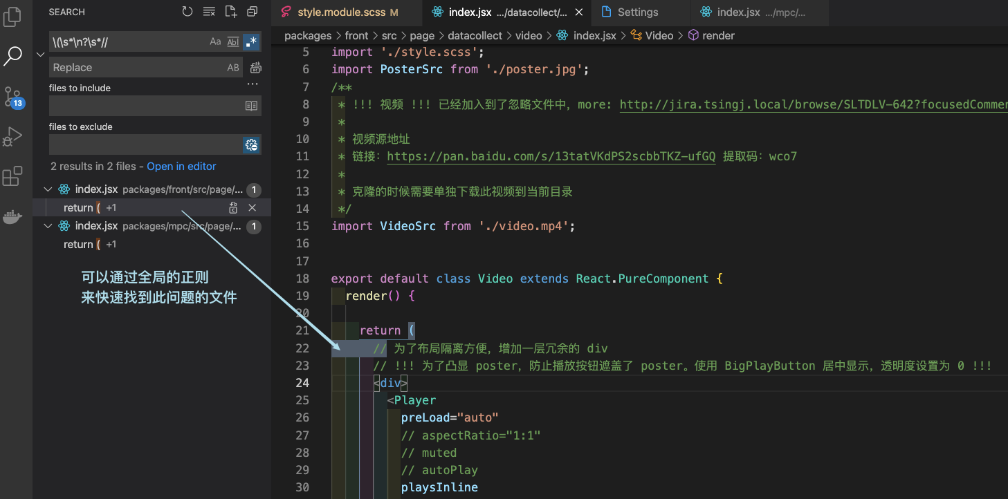The width and height of the screenshot is (1008, 499).
Task: Open the Search view in activity bar
Action: [12, 56]
